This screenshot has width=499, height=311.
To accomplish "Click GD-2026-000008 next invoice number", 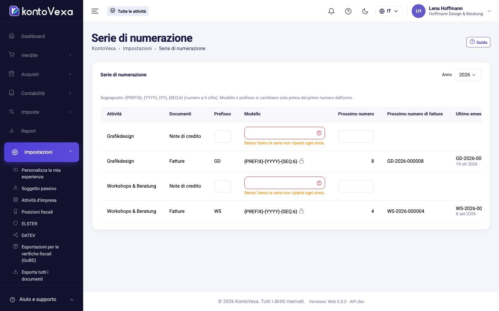I will click(x=405, y=161).
